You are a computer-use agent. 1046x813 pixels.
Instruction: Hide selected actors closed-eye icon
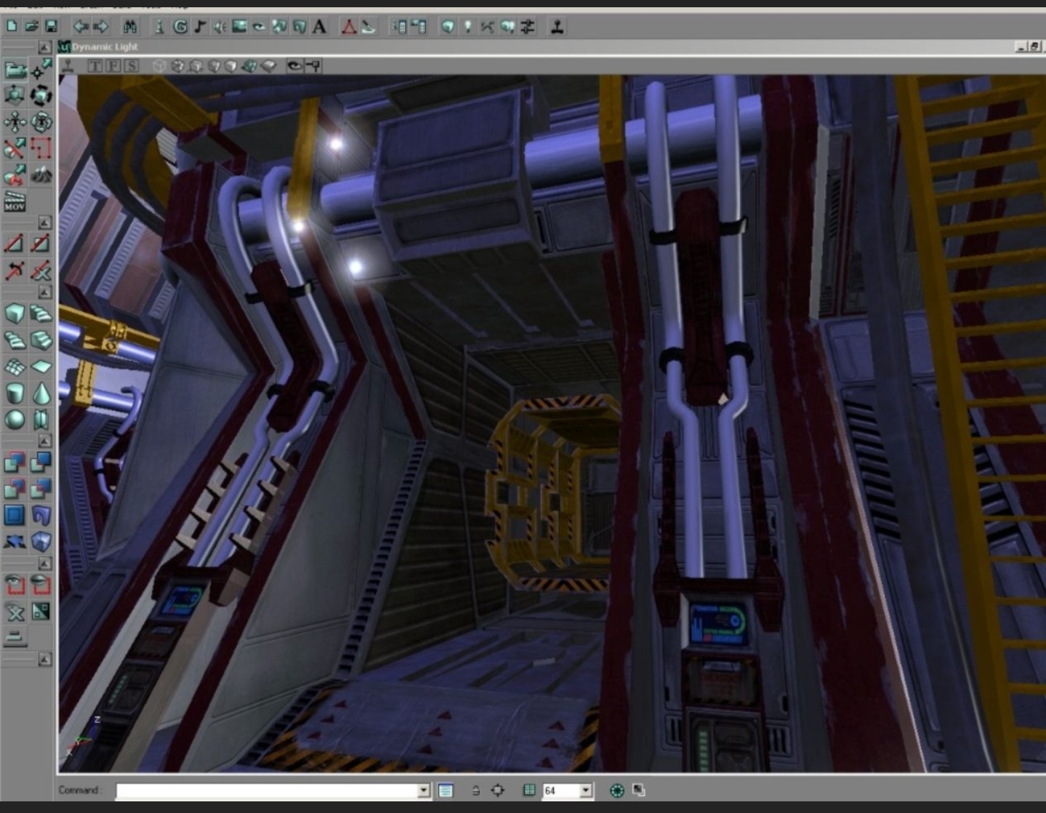[41, 585]
